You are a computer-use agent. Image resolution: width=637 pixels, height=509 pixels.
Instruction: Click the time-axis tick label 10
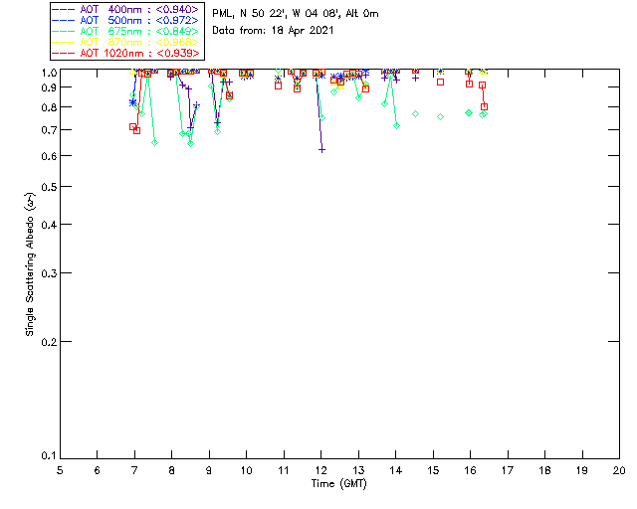(x=246, y=470)
